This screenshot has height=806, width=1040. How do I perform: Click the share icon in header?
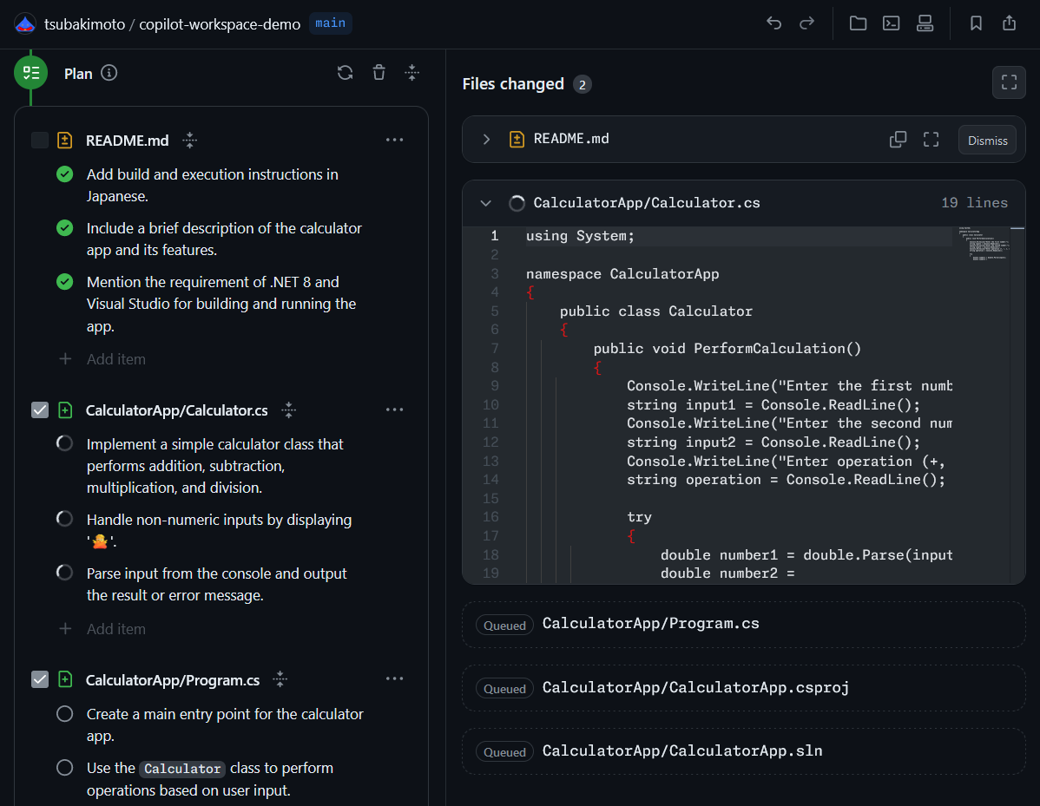click(1009, 23)
